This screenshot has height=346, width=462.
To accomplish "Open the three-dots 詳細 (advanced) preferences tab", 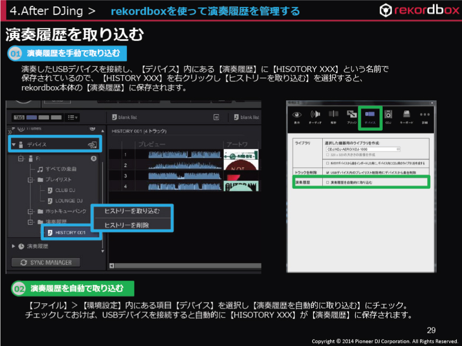I will (x=424, y=117).
